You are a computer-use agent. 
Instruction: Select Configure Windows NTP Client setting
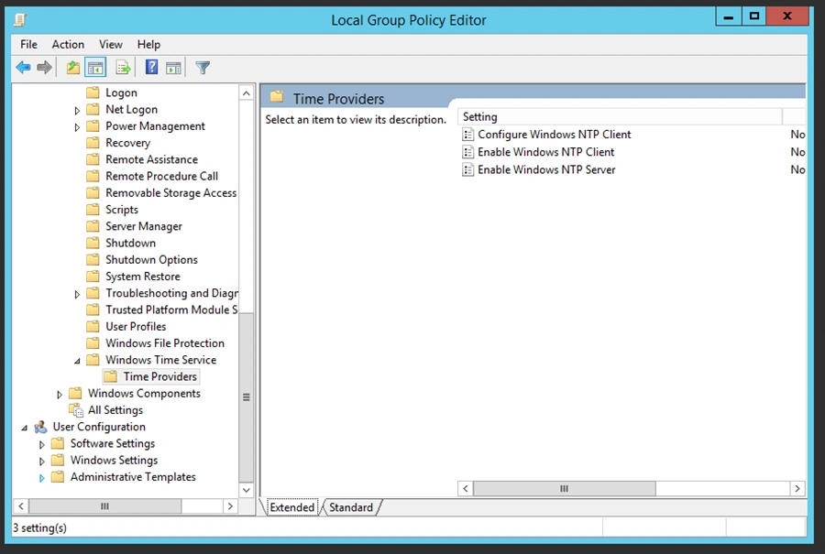click(x=554, y=135)
